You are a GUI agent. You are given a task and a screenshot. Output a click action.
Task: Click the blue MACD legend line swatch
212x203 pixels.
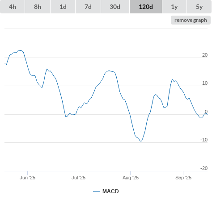(97, 191)
